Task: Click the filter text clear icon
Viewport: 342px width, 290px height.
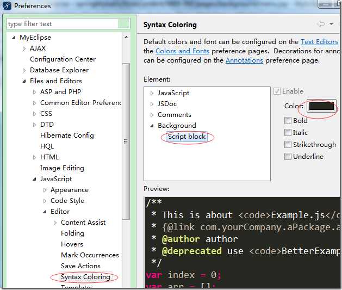Action: [x=123, y=24]
